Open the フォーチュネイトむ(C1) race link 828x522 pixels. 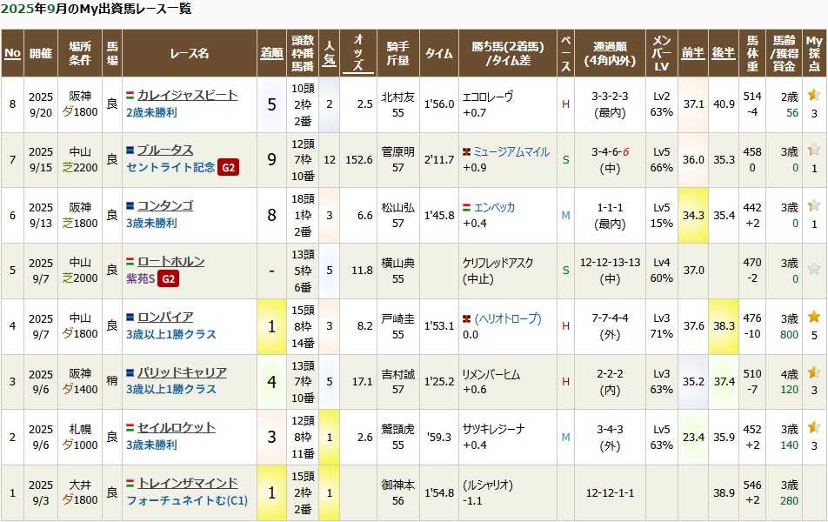coord(187,500)
